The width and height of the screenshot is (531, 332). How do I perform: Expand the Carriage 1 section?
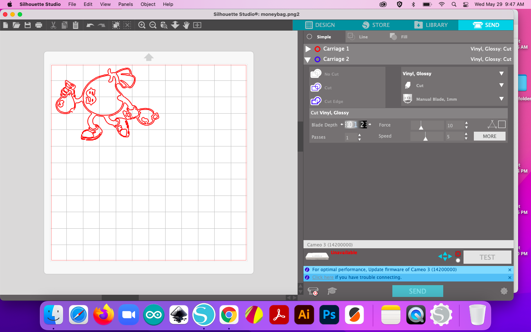pos(308,49)
